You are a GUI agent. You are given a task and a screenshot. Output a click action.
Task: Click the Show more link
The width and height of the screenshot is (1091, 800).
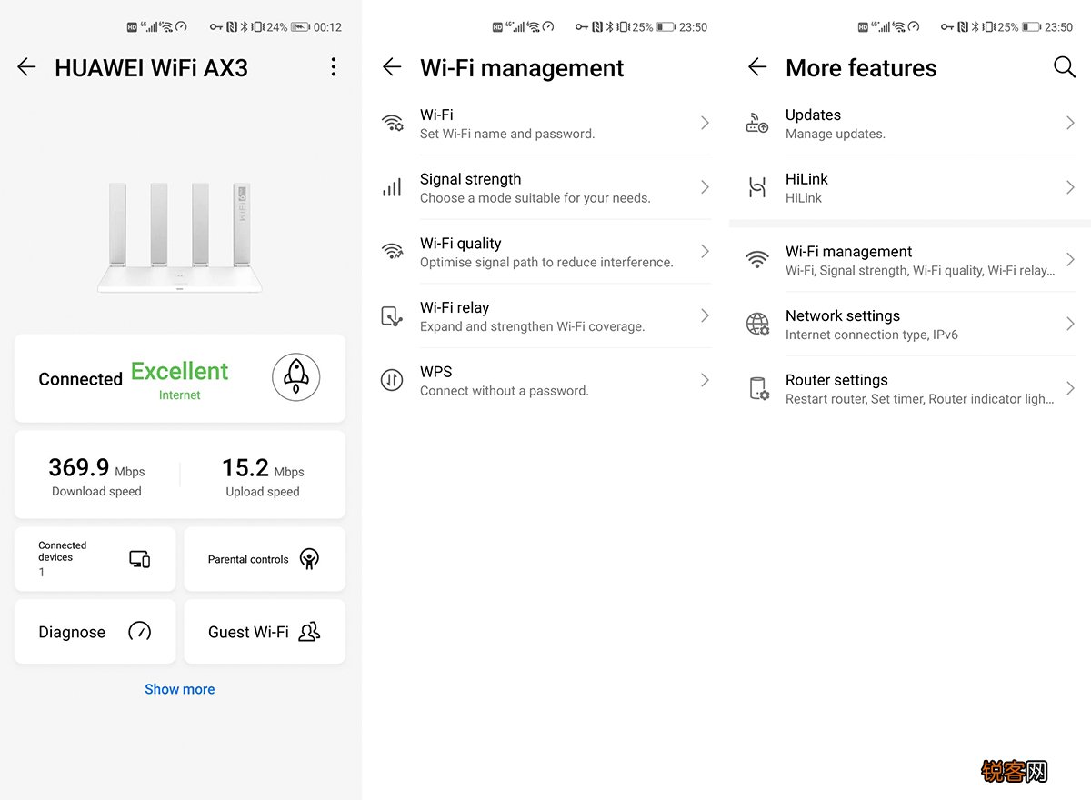tap(180, 689)
